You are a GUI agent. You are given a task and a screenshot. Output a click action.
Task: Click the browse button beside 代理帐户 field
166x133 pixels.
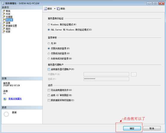click(x=134, y=74)
